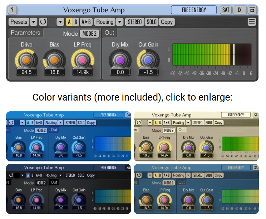Open the help question mark button
The height and width of the screenshot is (219, 266).
coord(12,10)
